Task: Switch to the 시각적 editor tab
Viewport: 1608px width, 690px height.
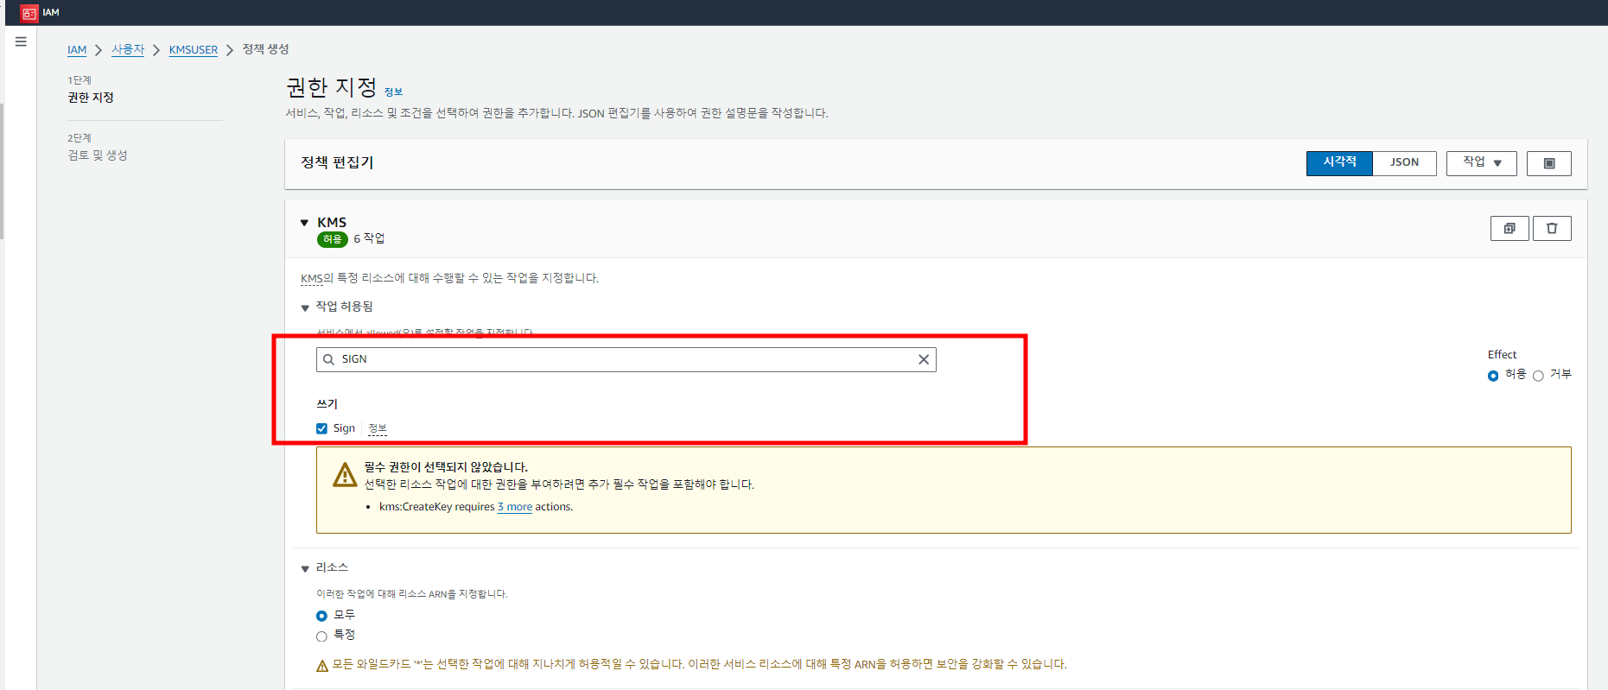Action: (x=1339, y=163)
